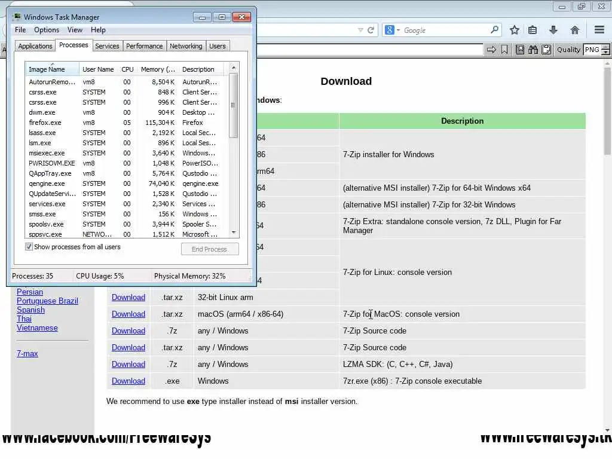Sort processes by Image Name column
Image resolution: width=612 pixels, height=459 pixels.
(x=52, y=69)
